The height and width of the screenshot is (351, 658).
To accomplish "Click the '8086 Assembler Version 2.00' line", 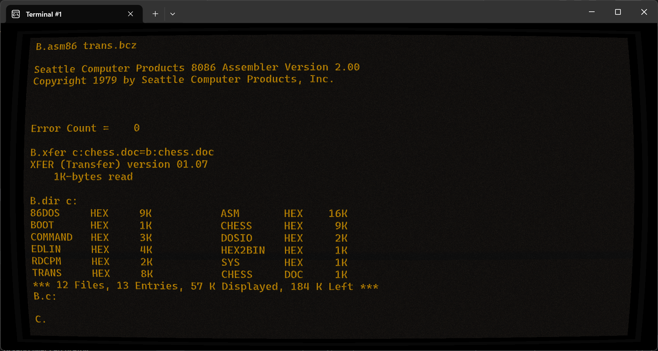I will point(197,68).
